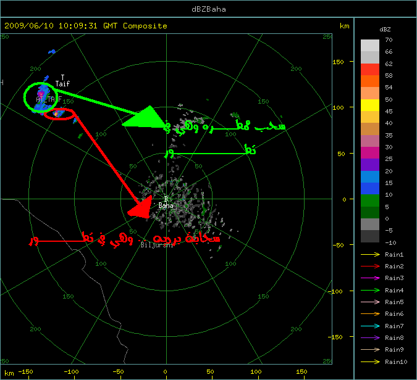Click the Rain2 red arrow legend icon
Image resolution: width=417 pixels, height=380 pixels.
pyautogui.click(x=370, y=266)
